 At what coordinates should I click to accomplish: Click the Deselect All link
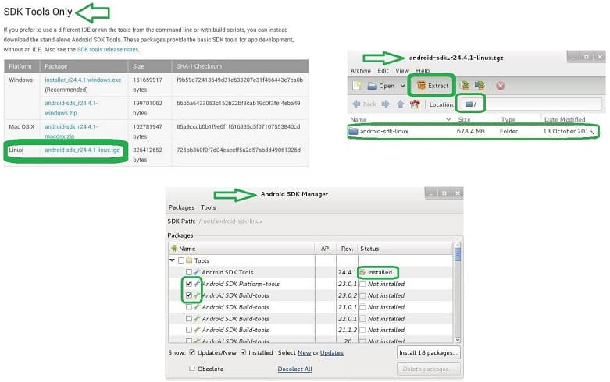tap(295, 369)
